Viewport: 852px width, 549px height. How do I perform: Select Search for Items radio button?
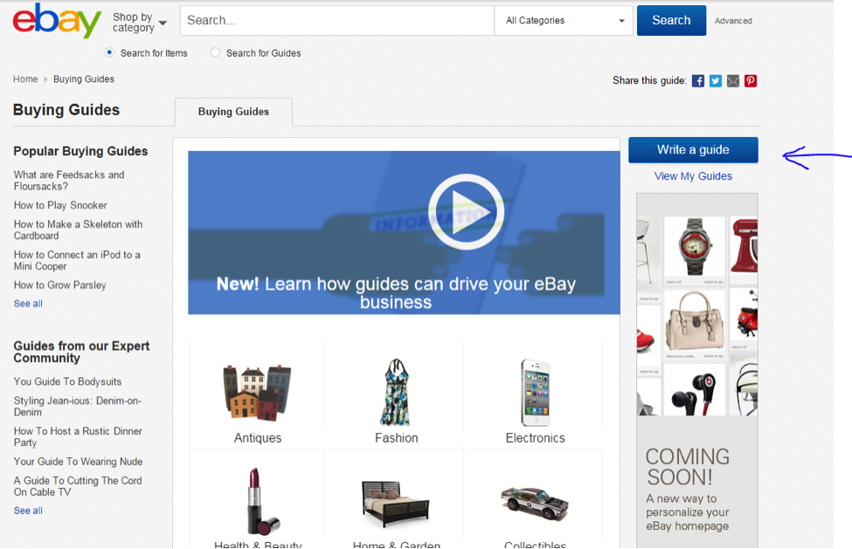tap(110, 52)
